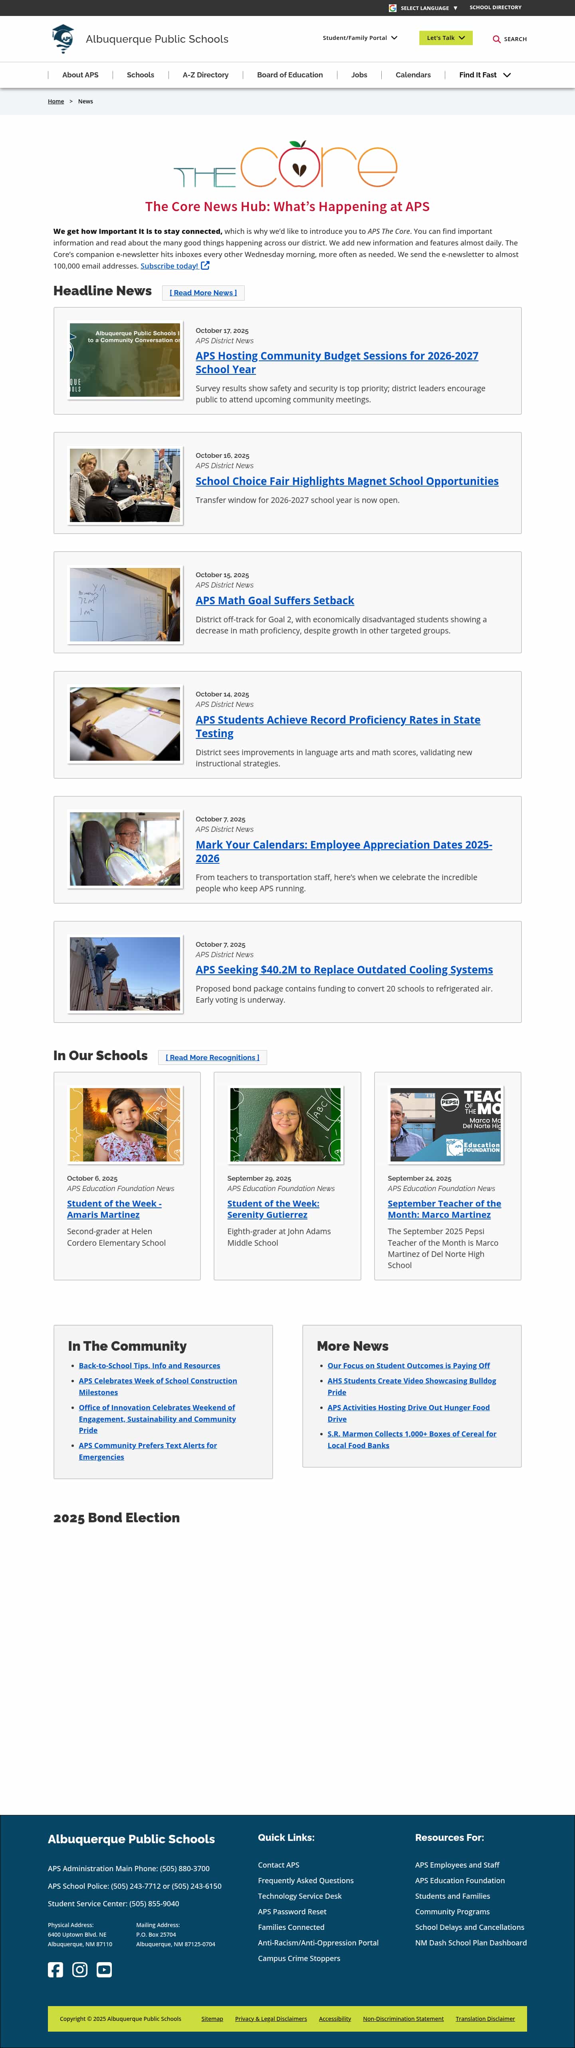Viewport: 575px width, 2048px height.
Task: Open Community Prefers Text Alerts link
Action: click(148, 1451)
